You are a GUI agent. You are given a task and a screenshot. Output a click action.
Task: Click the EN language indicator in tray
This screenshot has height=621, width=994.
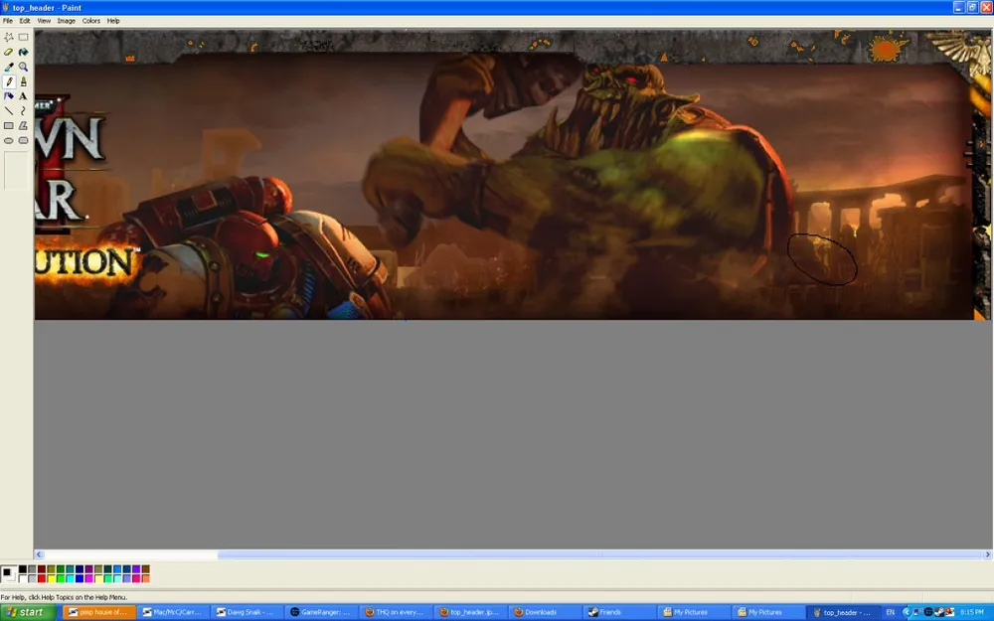(890, 612)
